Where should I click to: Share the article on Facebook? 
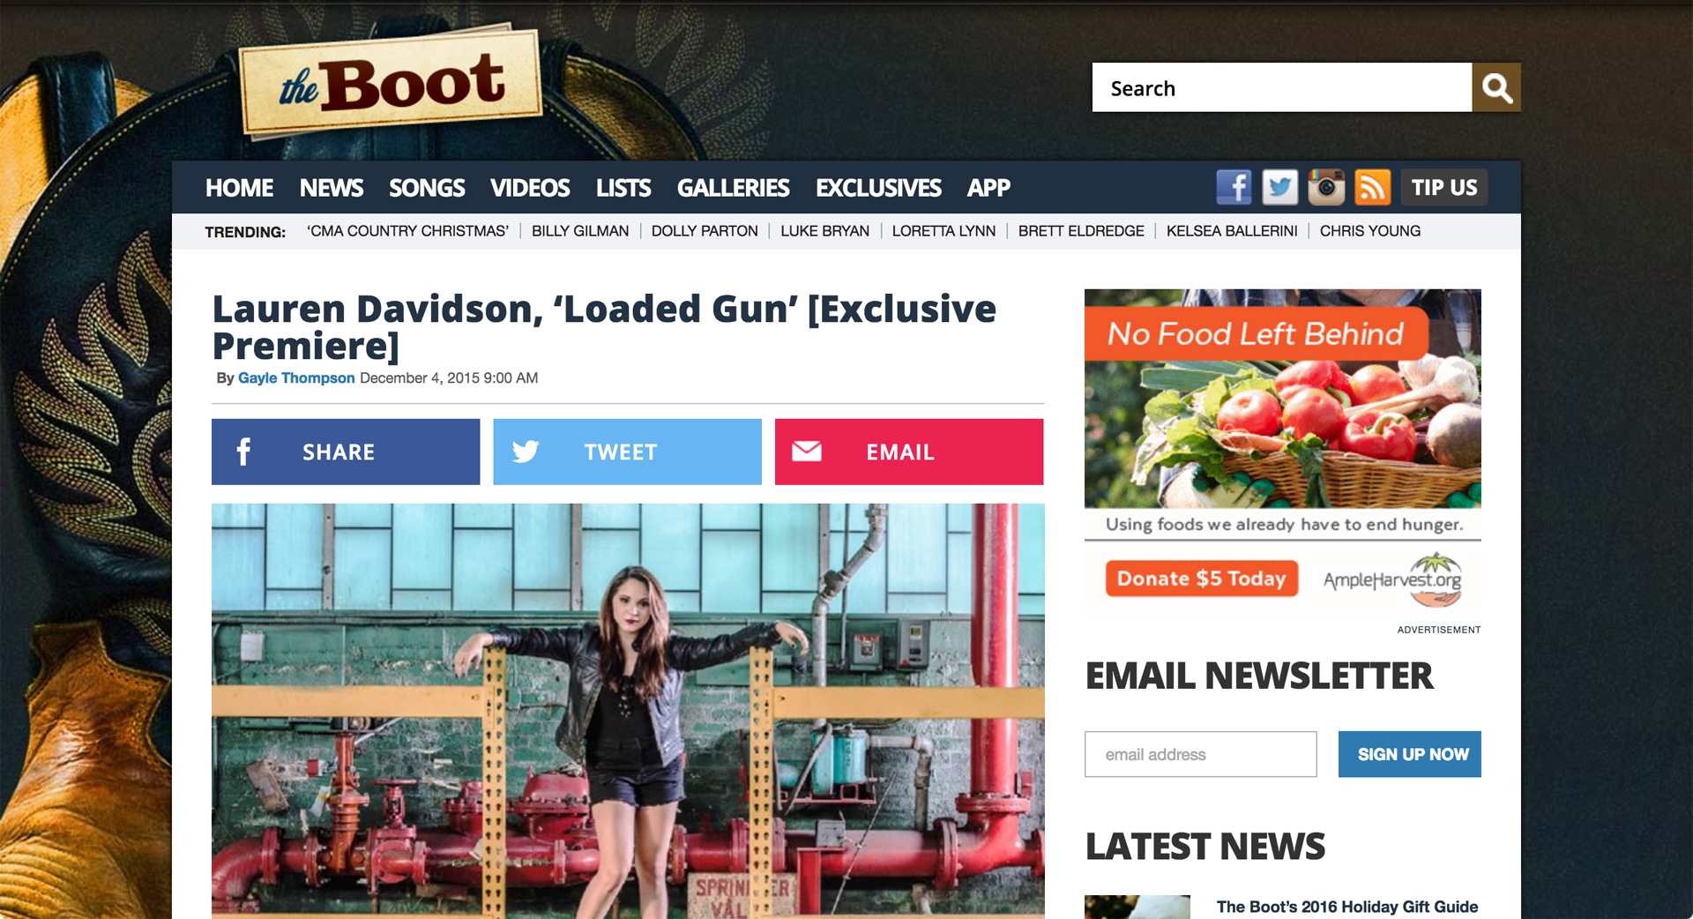click(346, 452)
